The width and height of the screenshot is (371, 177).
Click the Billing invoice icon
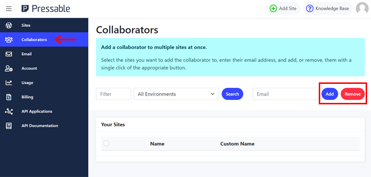click(x=9, y=97)
